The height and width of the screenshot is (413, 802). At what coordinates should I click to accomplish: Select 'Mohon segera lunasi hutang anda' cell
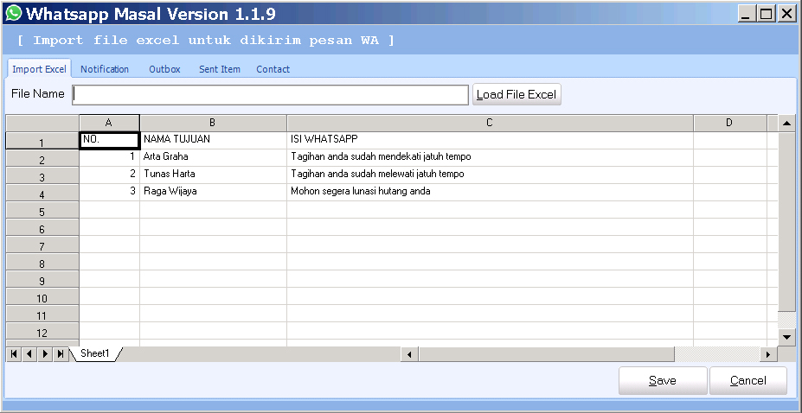(x=490, y=192)
